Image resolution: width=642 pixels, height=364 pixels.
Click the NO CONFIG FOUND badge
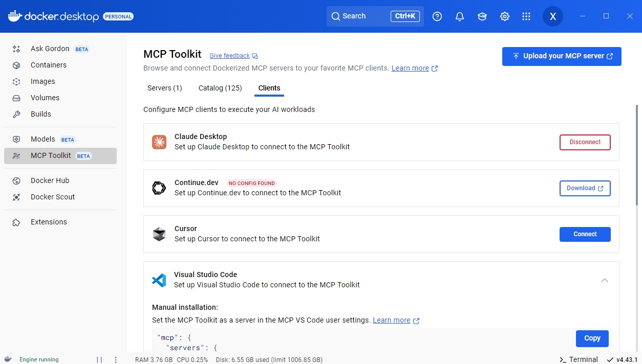coord(252,183)
